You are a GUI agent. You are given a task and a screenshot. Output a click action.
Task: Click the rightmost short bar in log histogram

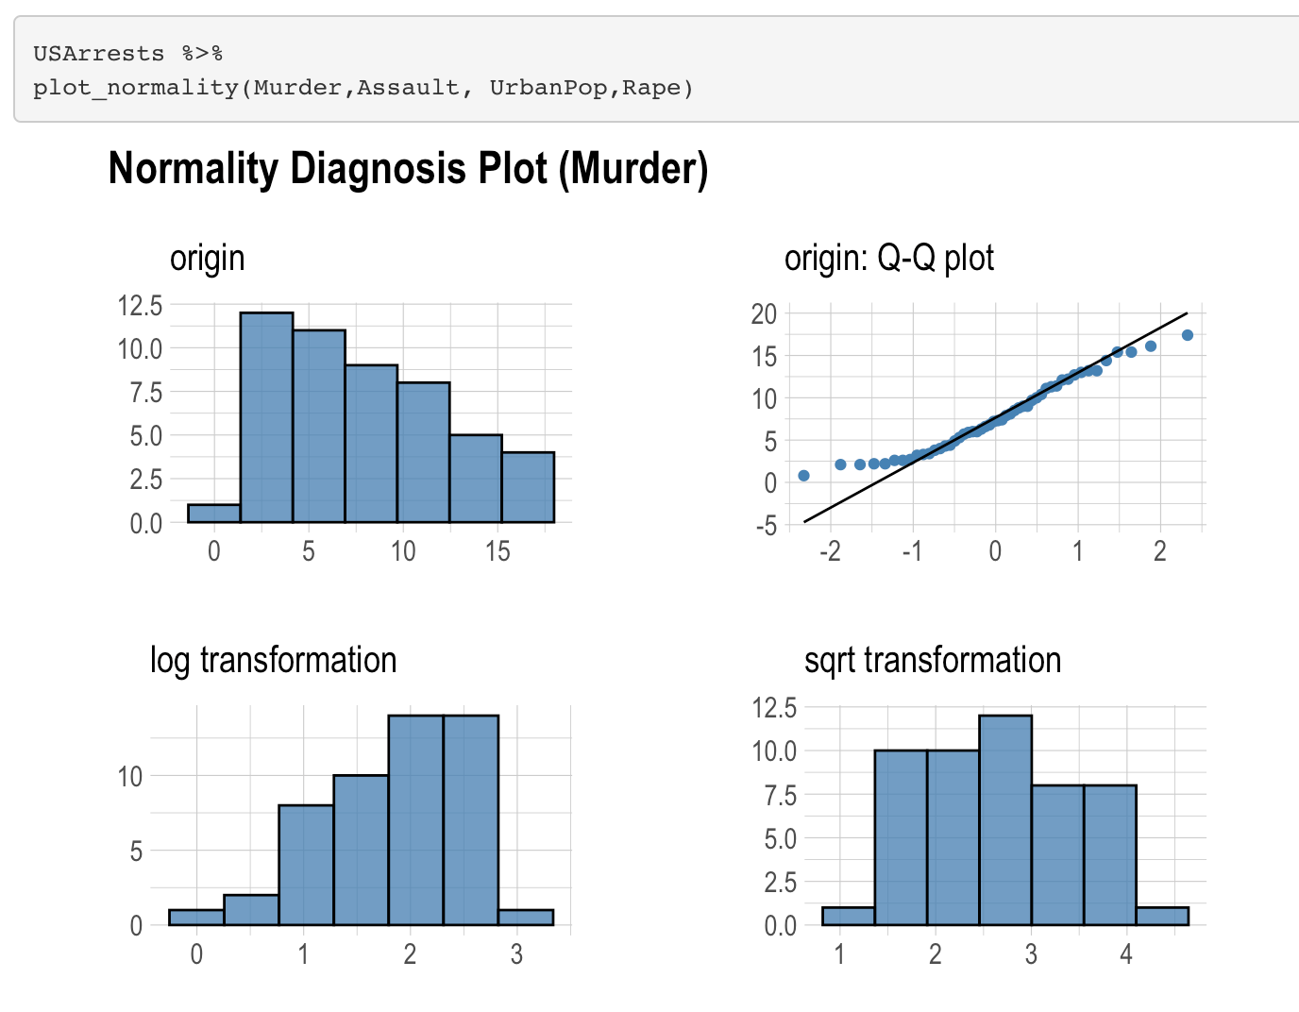coord(526,918)
